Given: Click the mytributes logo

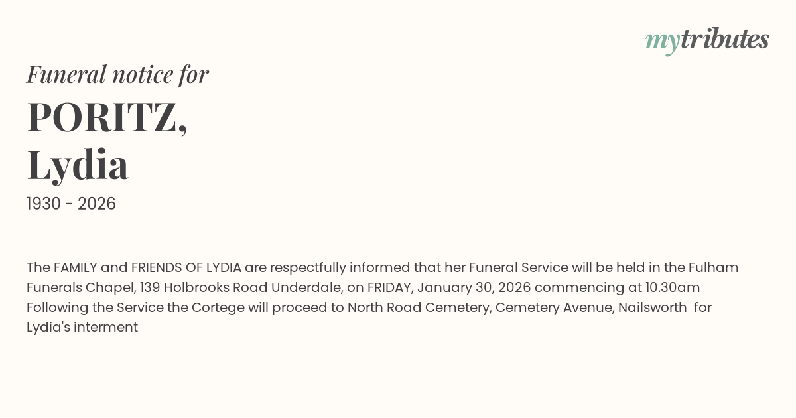Looking at the screenshot, I should pos(707,40).
